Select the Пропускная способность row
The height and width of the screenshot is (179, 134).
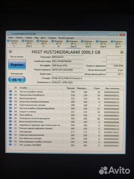[65, 95]
